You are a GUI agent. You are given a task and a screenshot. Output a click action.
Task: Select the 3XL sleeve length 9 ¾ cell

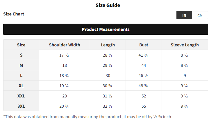[x=185, y=106]
